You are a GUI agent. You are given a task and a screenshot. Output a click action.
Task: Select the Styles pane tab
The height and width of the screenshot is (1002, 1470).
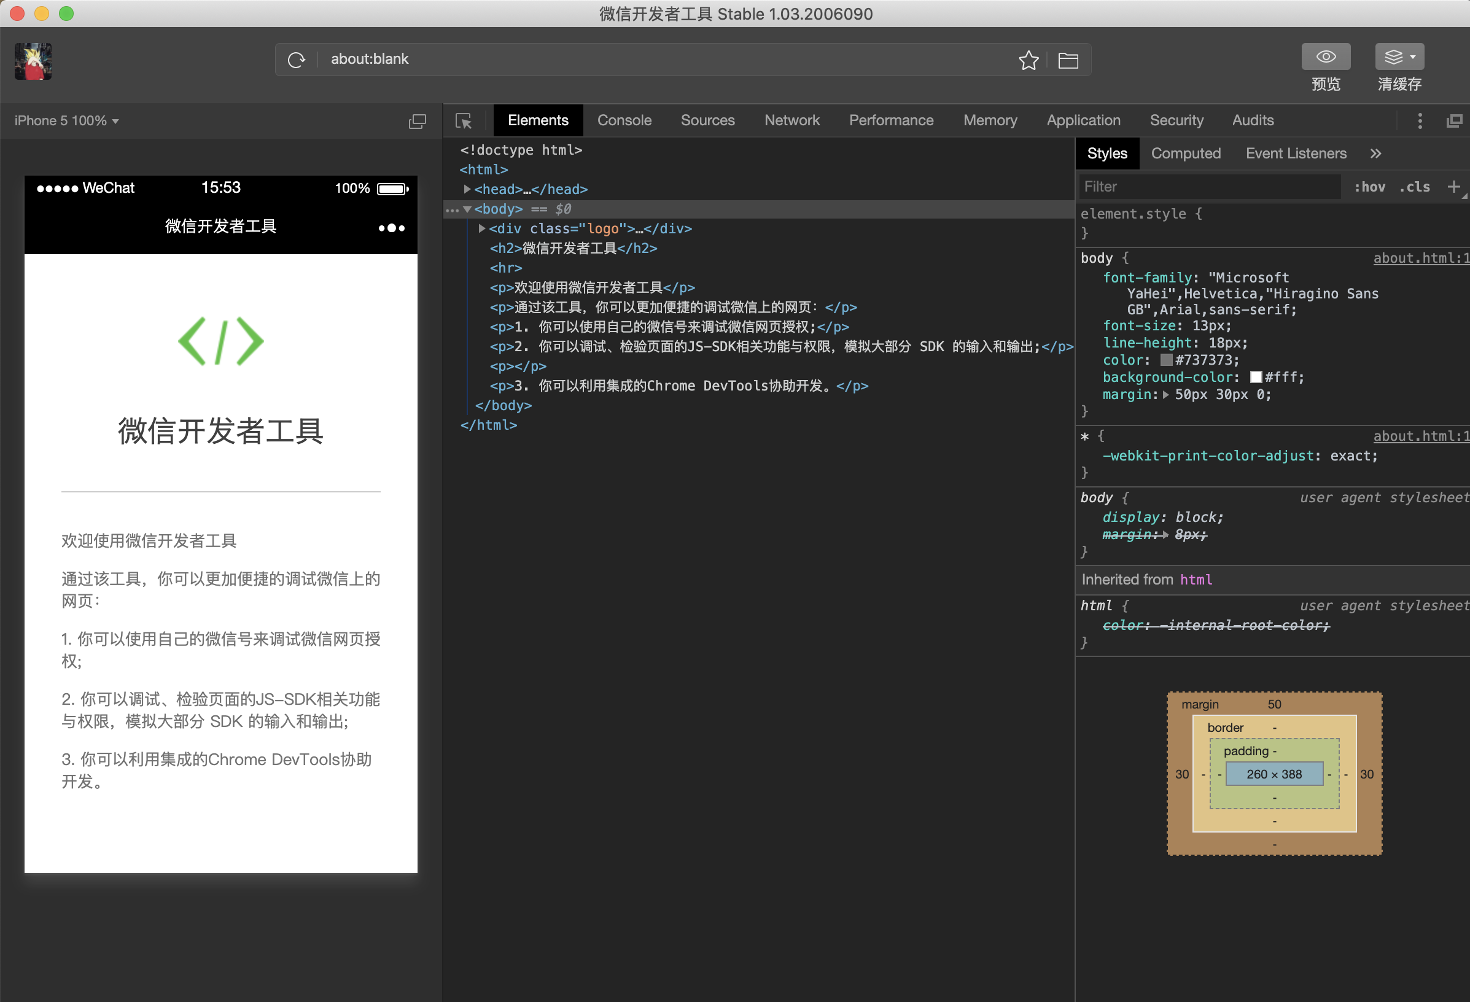[1107, 153]
